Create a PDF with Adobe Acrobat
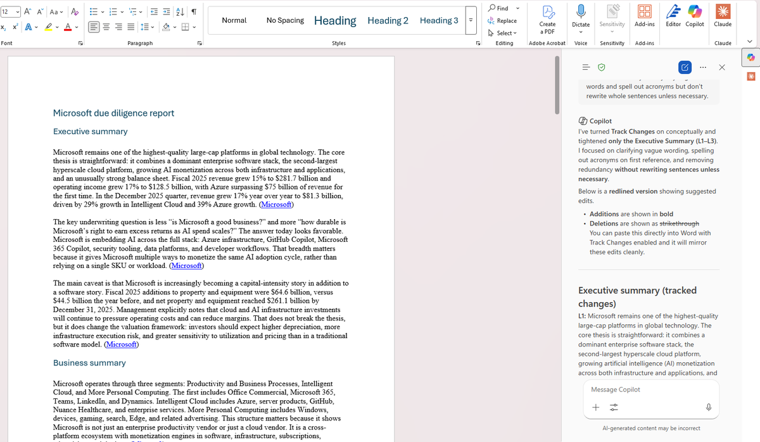 pyautogui.click(x=547, y=20)
